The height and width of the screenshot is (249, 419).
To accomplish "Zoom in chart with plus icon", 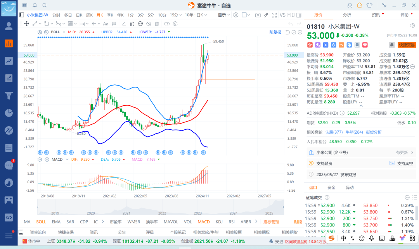I will pos(300,32).
